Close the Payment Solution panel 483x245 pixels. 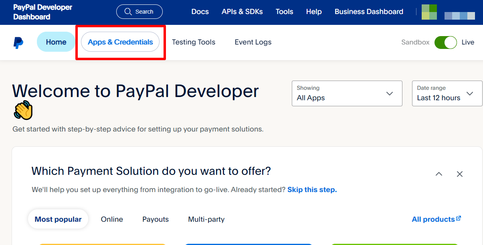pos(460,174)
